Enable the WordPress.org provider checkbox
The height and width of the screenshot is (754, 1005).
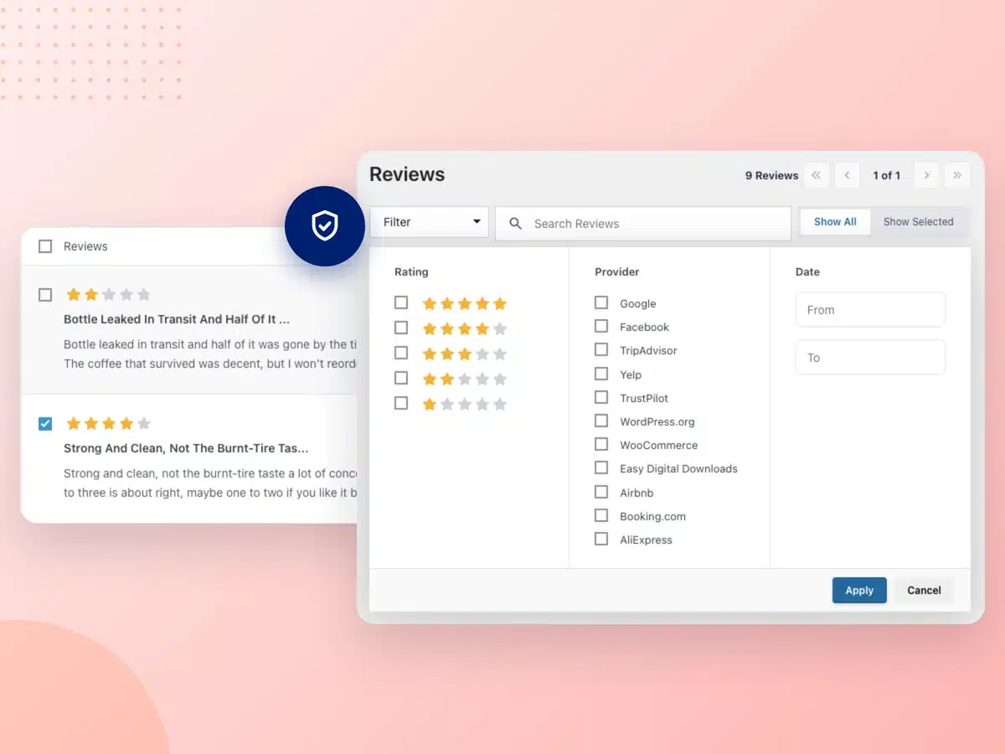pos(601,421)
